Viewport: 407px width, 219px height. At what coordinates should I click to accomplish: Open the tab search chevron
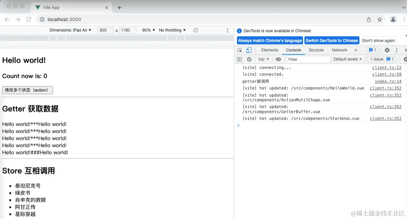point(404,7)
